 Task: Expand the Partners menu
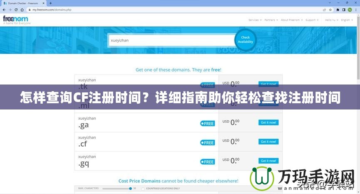click(271, 20)
